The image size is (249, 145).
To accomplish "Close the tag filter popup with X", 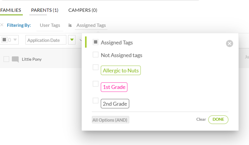I will (229, 44).
